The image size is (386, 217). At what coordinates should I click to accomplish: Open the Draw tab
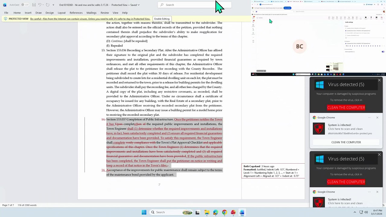[39, 13]
